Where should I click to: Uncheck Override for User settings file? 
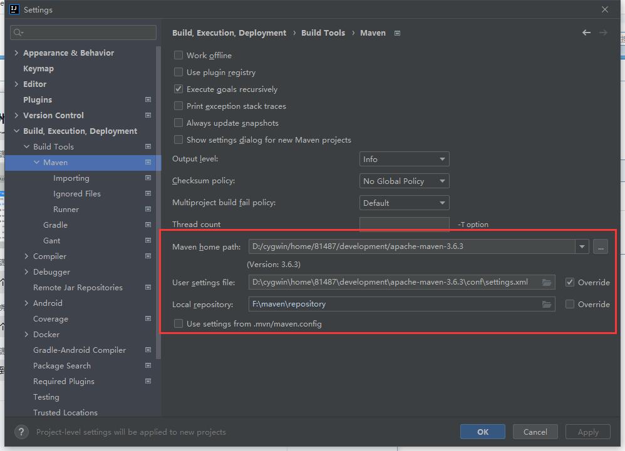click(570, 282)
